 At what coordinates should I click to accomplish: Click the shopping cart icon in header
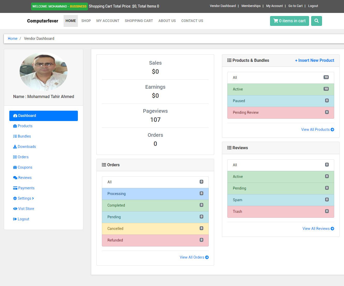pyautogui.click(x=276, y=21)
